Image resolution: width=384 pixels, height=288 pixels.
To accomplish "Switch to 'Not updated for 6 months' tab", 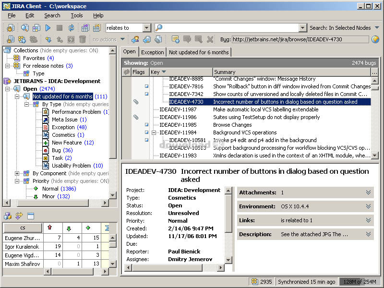I will [x=199, y=52].
